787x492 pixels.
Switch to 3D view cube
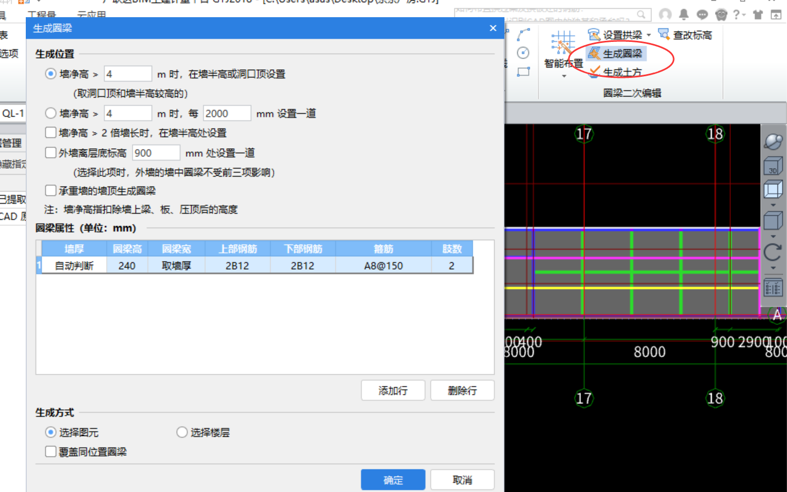click(x=773, y=166)
